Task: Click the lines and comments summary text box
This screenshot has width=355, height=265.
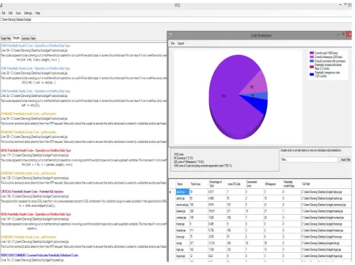Action: pos(225,160)
